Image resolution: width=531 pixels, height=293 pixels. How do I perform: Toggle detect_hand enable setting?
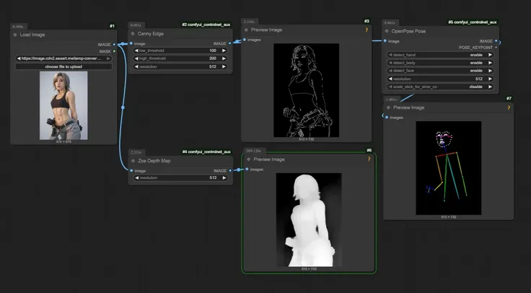(440, 55)
